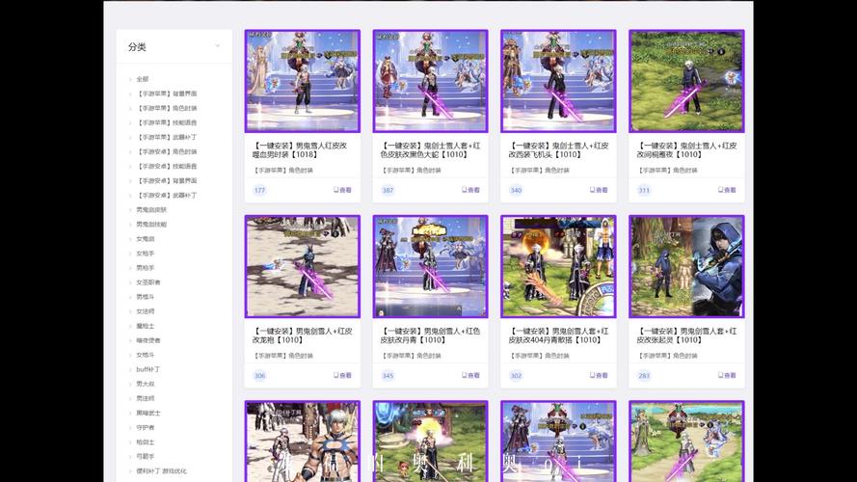857x482 pixels.
Task: Go to the buff补丁 category
Action: (148, 369)
